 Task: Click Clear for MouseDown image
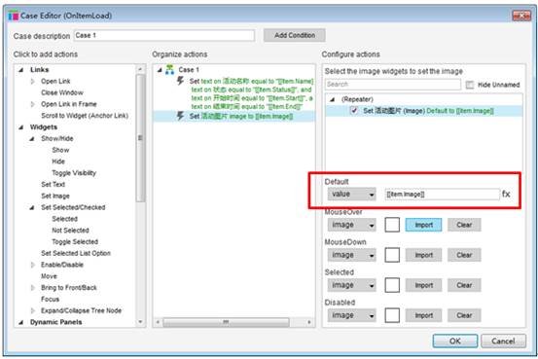464,255
